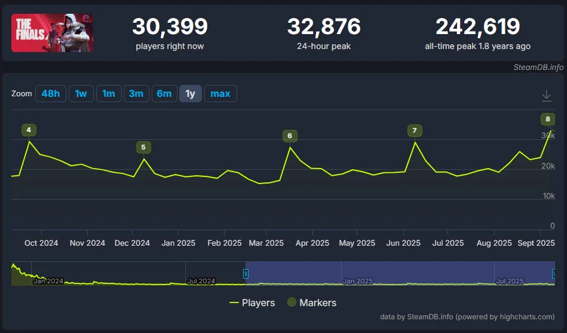Click the 20k y-axis label
This screenshot has height=333, width=567.
(x=548, y=166)
